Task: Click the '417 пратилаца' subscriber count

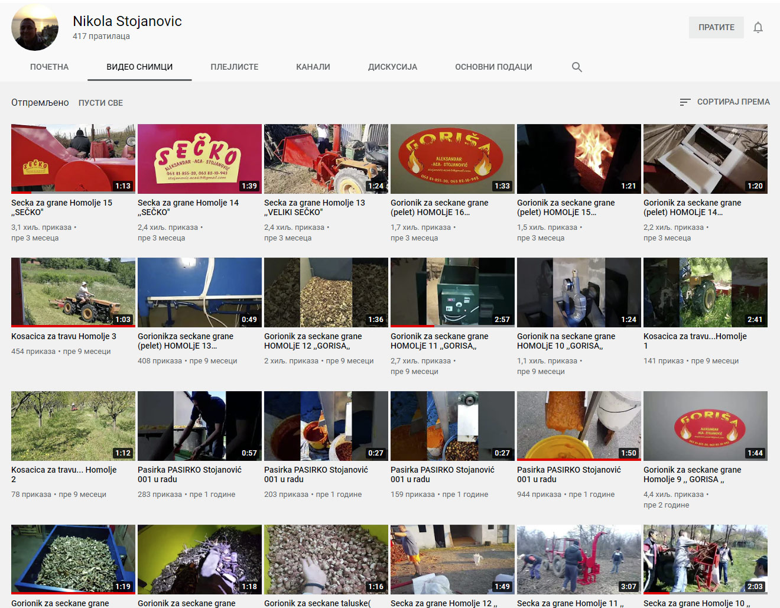Action: click(101, 36)
